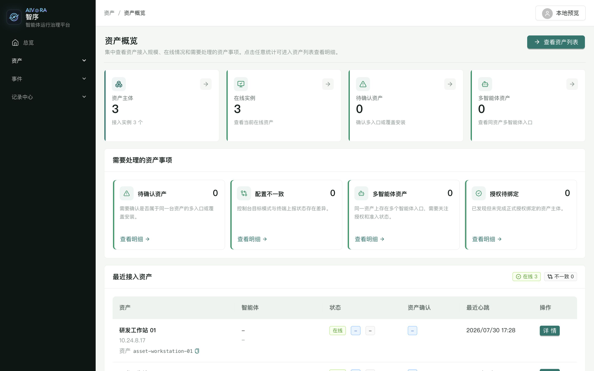This screenshot has height=371, width=594.
Task: Open 多智能体资产 stats card arrow
Action: pyautogui.click(x=572, y=84)
